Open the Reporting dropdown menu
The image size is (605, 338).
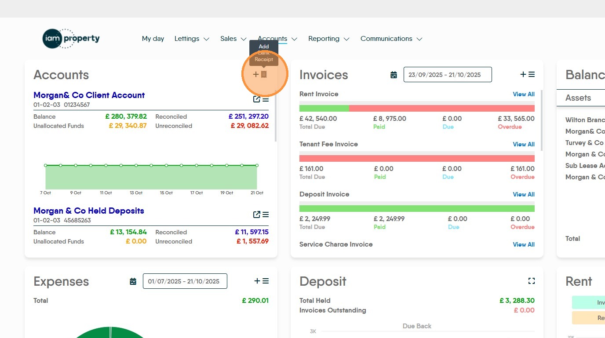click(329, 39)
